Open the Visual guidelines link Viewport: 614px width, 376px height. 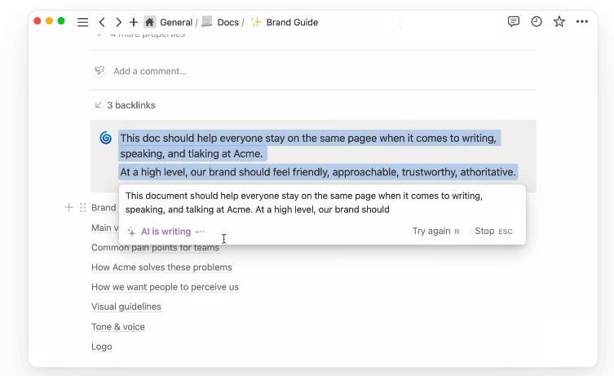126,307
